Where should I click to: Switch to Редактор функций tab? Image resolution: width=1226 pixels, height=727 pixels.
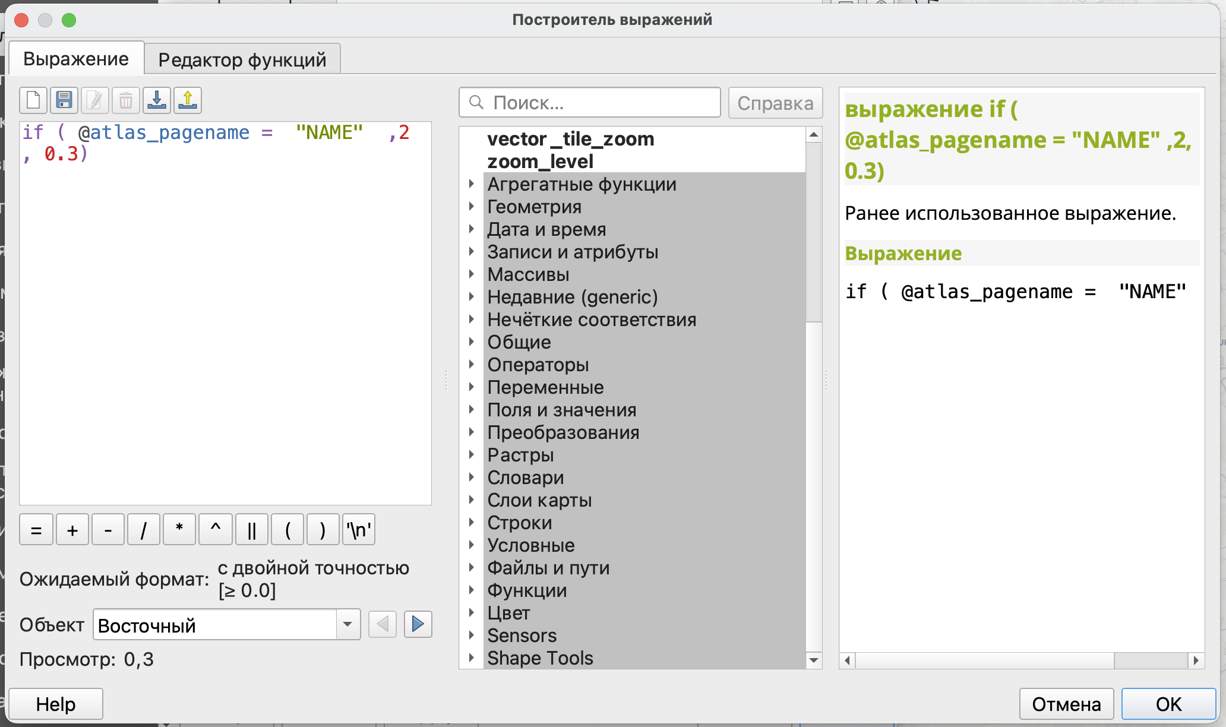(x=242, y=59)
